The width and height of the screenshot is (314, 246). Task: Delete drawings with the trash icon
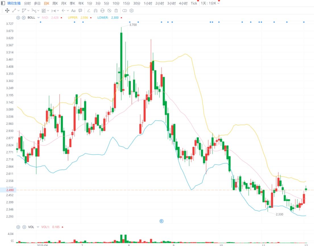tap(116, 11)
